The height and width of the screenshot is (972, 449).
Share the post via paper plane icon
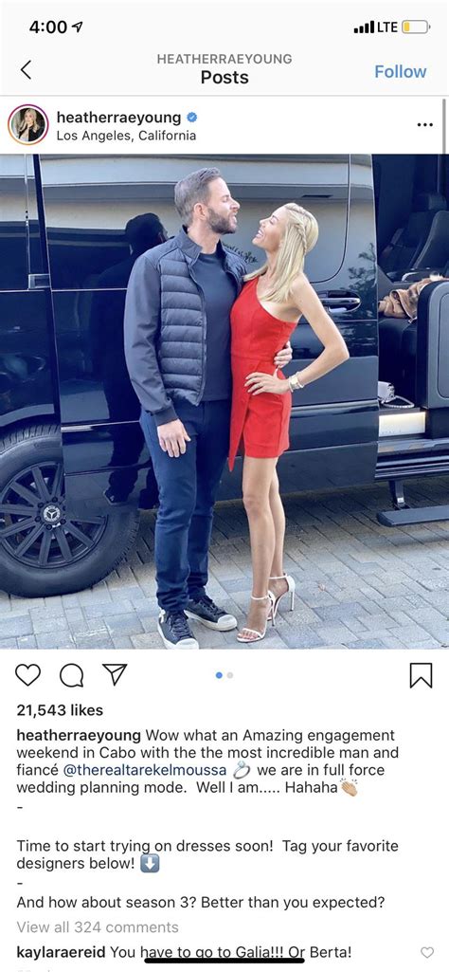coord(115,674)
